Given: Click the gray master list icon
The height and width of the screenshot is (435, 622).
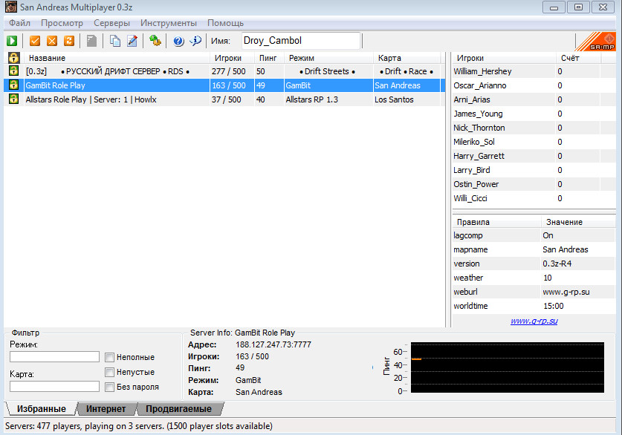Looking at the screenshot, I should pyautogui.click(x=91, y=41).
